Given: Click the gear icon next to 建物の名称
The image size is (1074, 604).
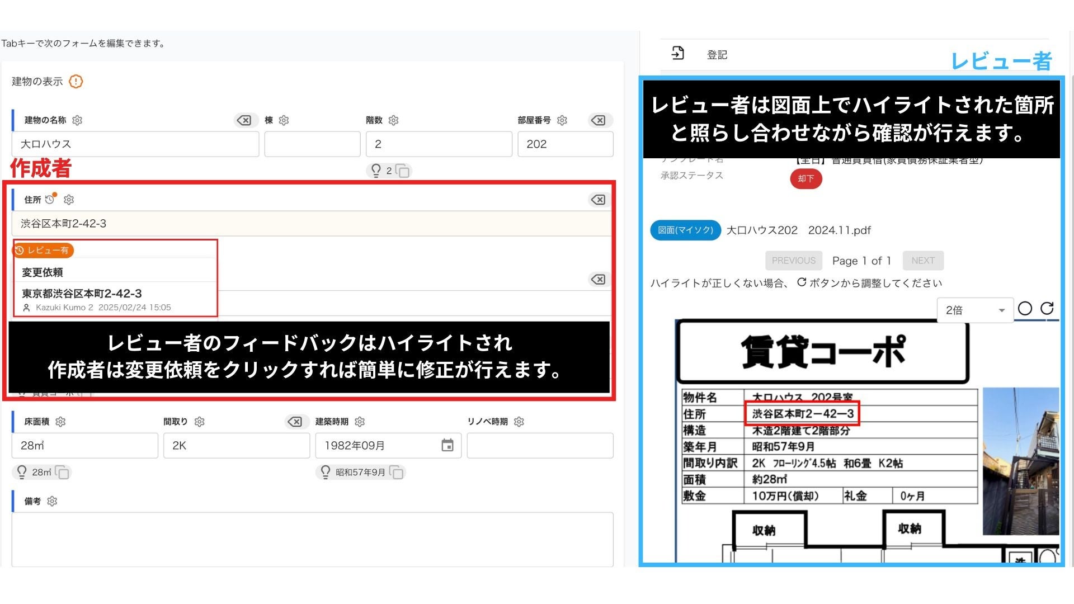Looking at the screenshot, I should 77,120.
